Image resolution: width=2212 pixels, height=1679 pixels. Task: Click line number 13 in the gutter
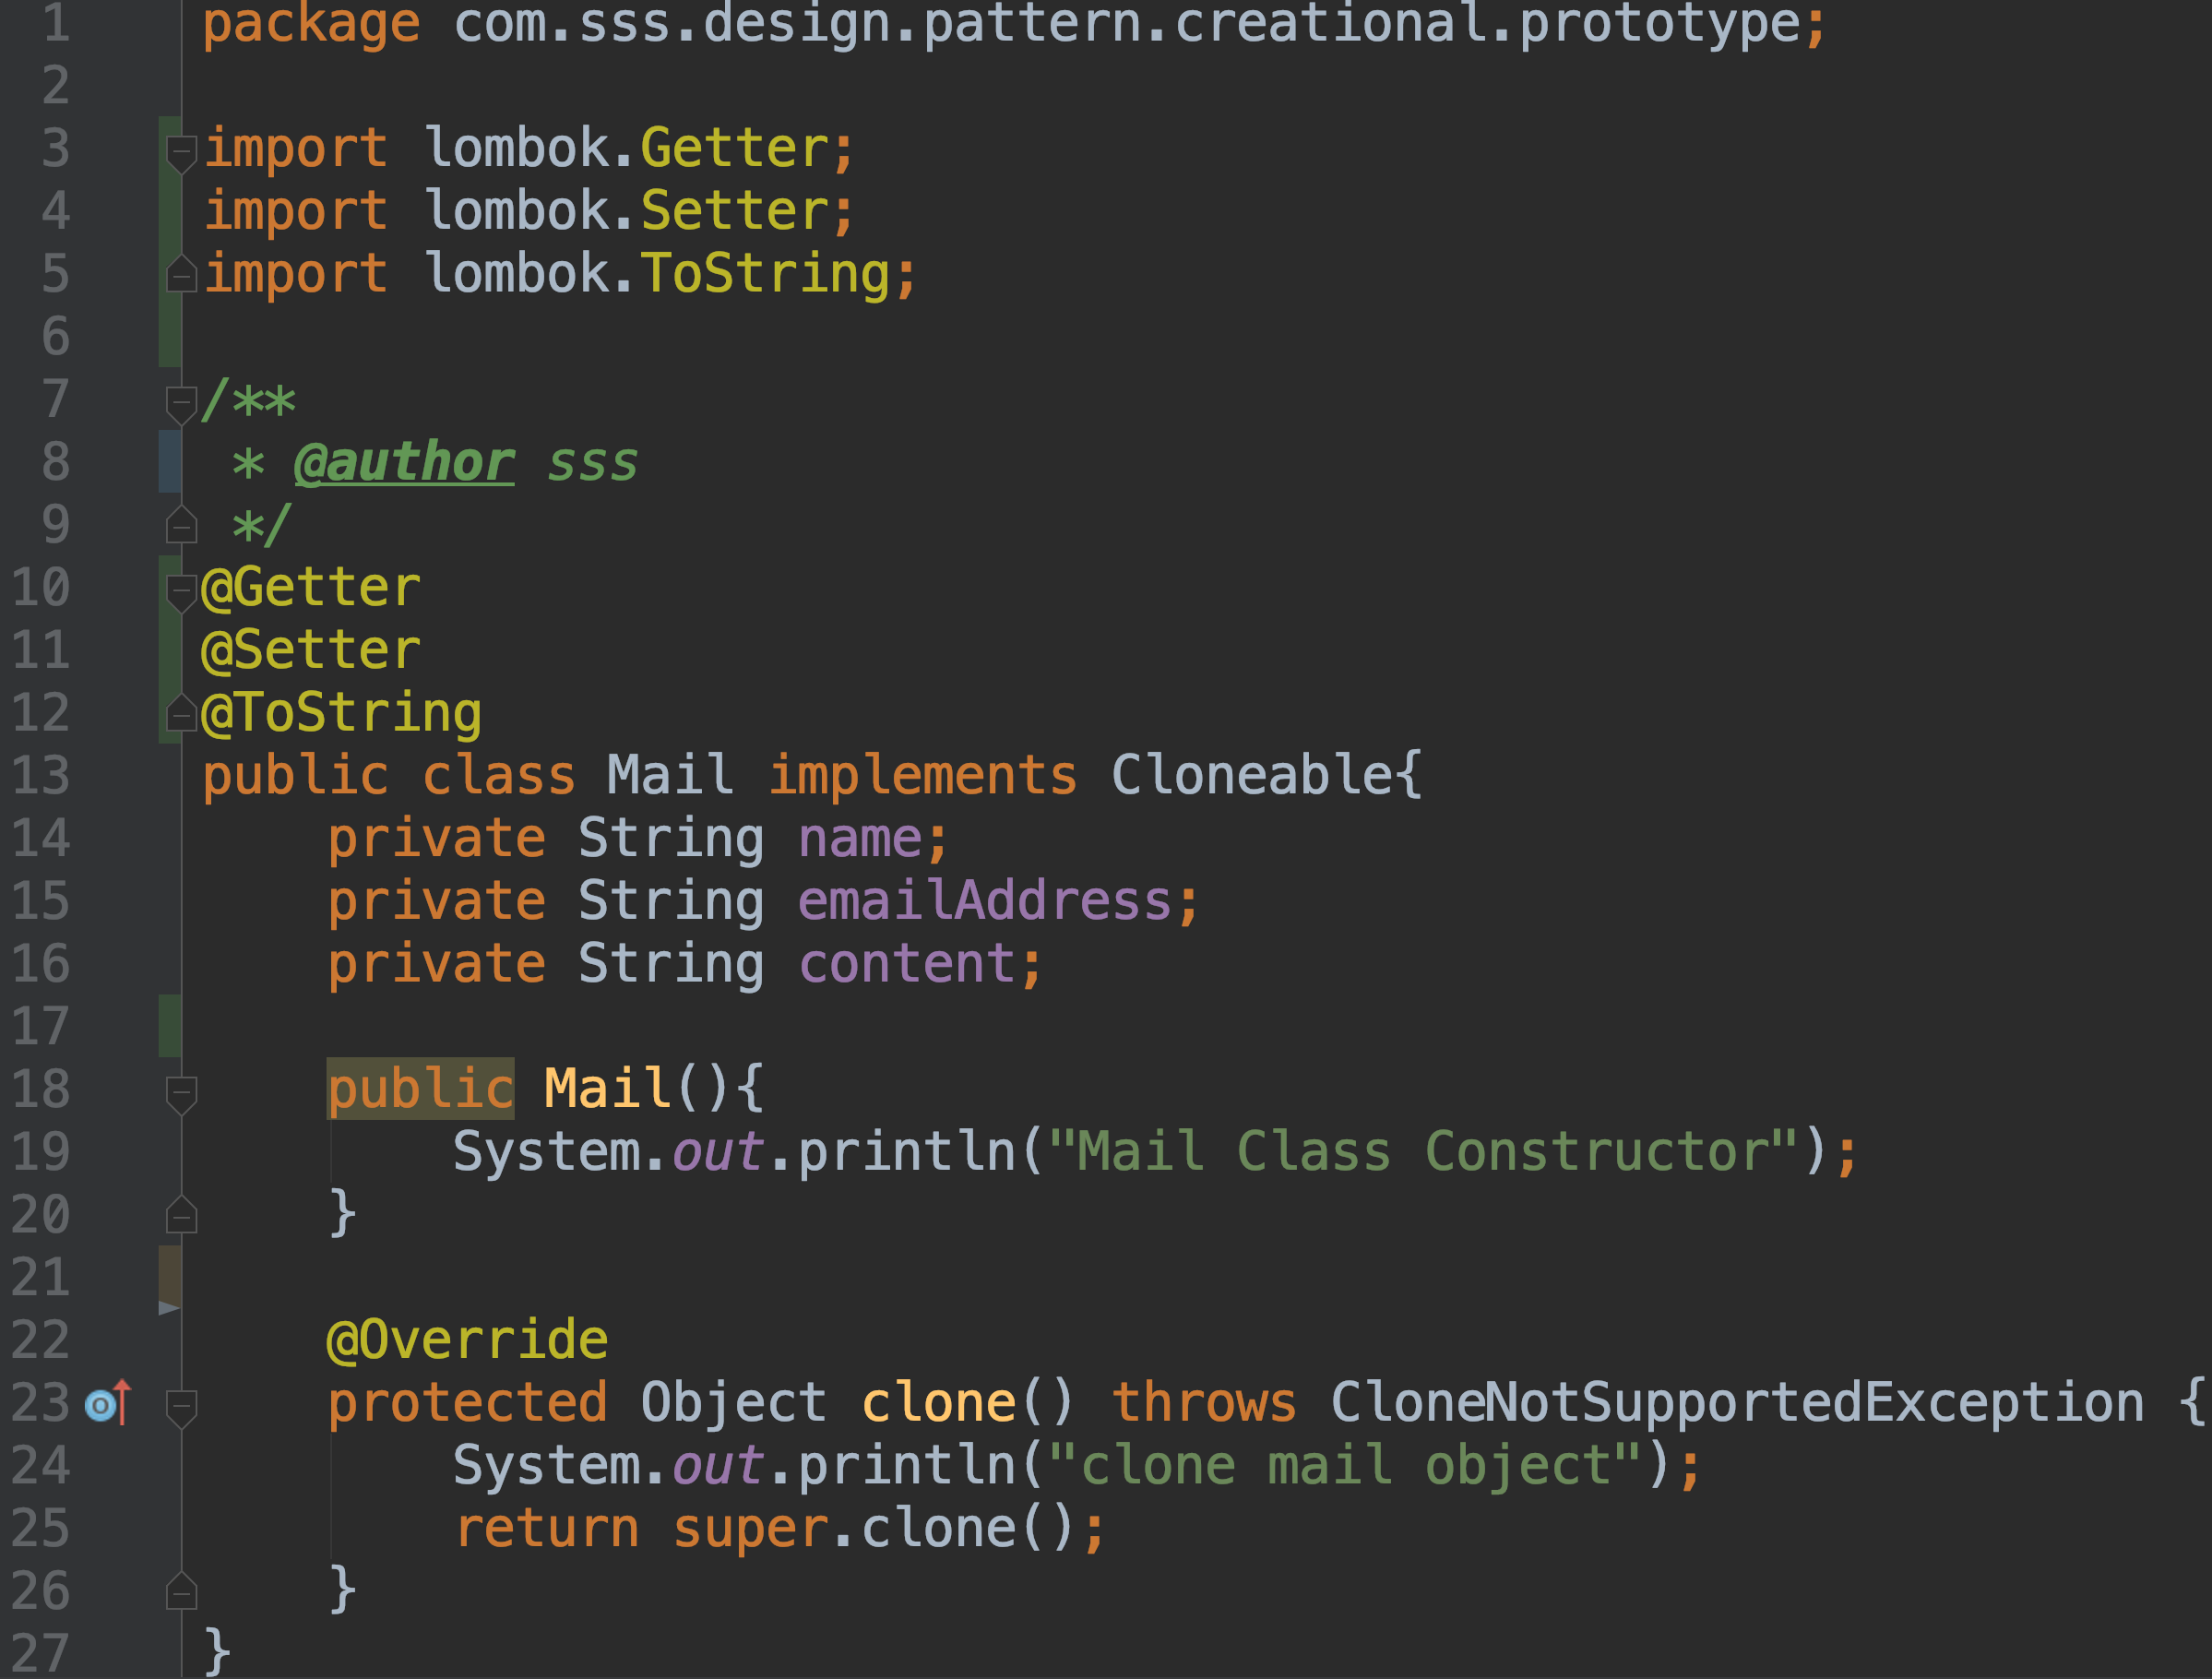pos(41,775)
